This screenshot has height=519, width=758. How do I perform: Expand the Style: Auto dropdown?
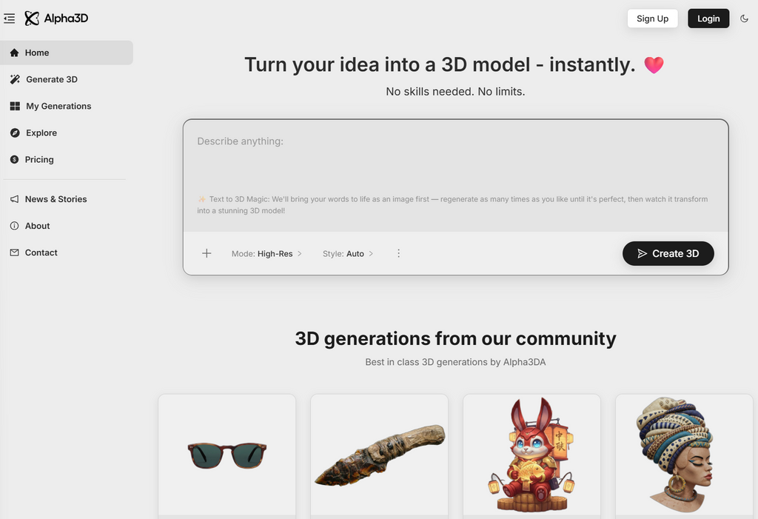(348, 253)
